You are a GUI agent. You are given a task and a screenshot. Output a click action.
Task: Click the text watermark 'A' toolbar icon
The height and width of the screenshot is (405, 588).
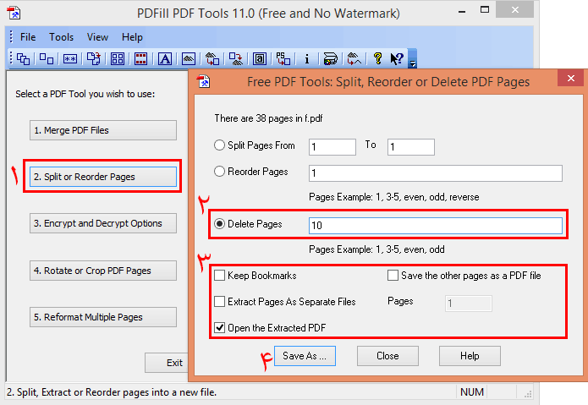165,58
